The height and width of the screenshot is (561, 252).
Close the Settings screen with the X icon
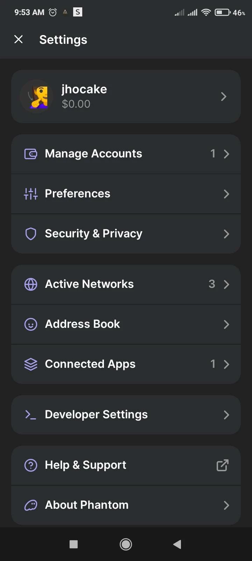(19, 39)
